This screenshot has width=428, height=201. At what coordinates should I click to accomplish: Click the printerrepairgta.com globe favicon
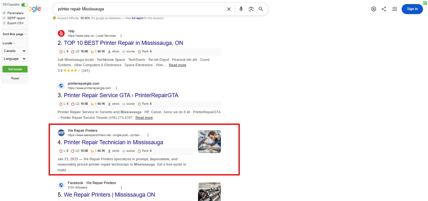tap(61, 86)
